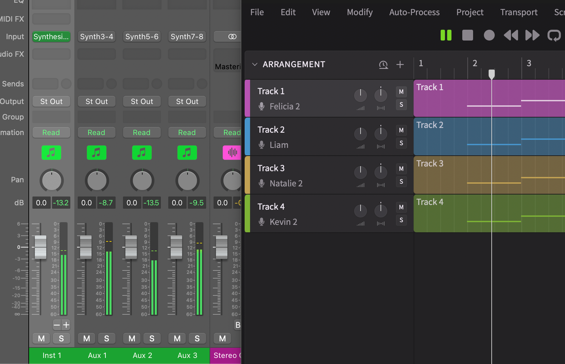Click the microphone icon beside Kevin 2
The image size is (565, 364).
point(262,222)
